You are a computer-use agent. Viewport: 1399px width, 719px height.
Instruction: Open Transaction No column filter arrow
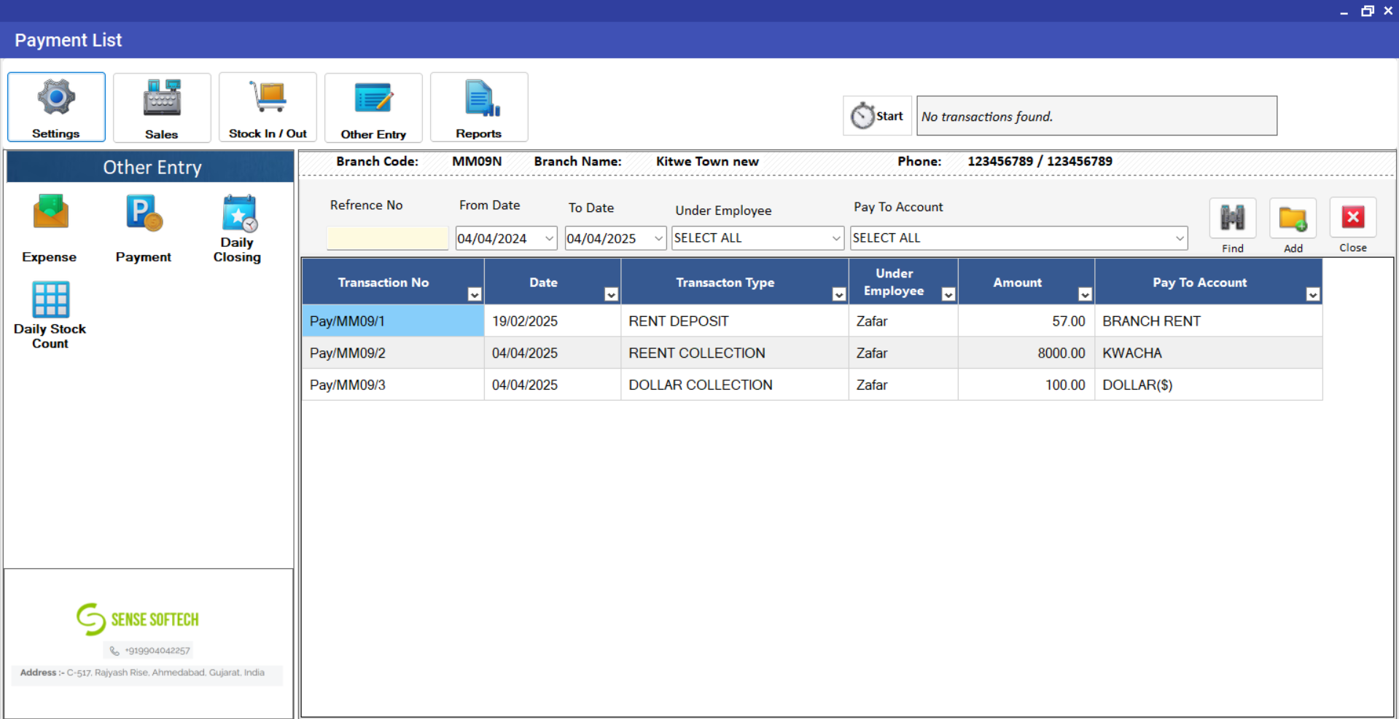click(x=475, y=294)
